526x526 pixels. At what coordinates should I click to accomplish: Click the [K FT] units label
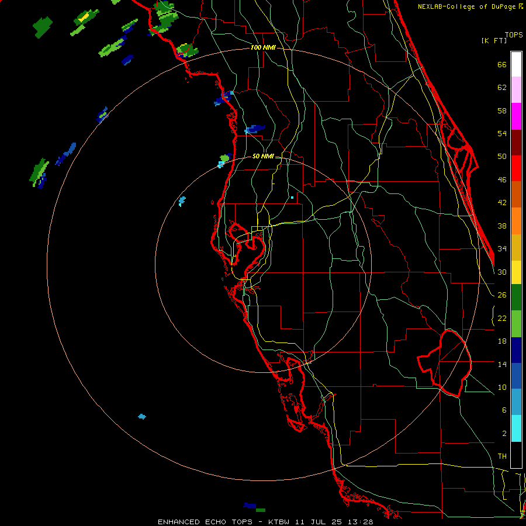tap(494, 41)
